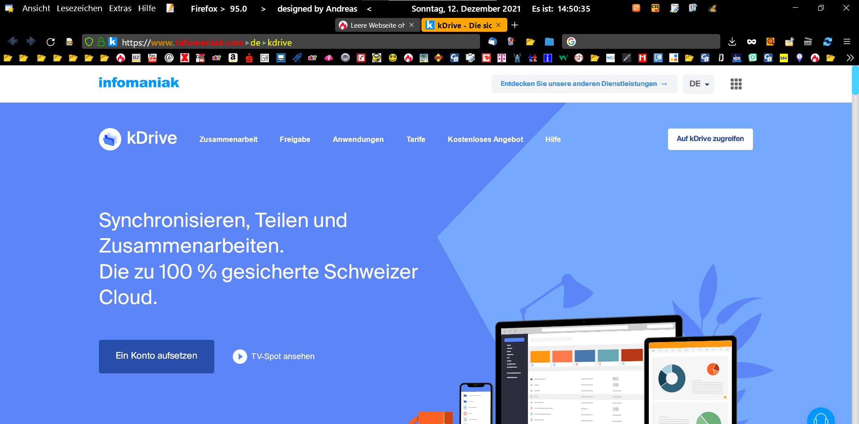Open the blue folder toolbar icon
The width and height of the screenshot is (859, 424).
pyautogui.click(x=549, y=42)
